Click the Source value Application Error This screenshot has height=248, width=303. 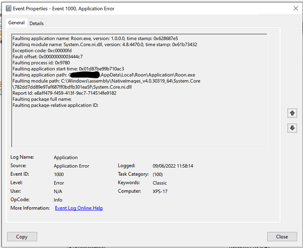[x=72, y=166]
